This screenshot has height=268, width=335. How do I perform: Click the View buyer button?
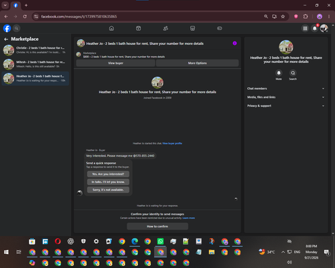[x=115, y=63]
